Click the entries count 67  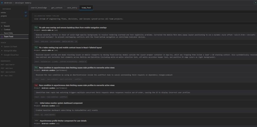26,12
